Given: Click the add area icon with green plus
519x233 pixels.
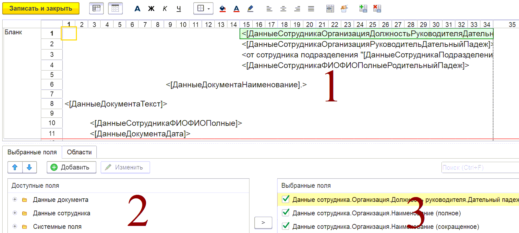Looking at the screenshot, I should (363, 9).
